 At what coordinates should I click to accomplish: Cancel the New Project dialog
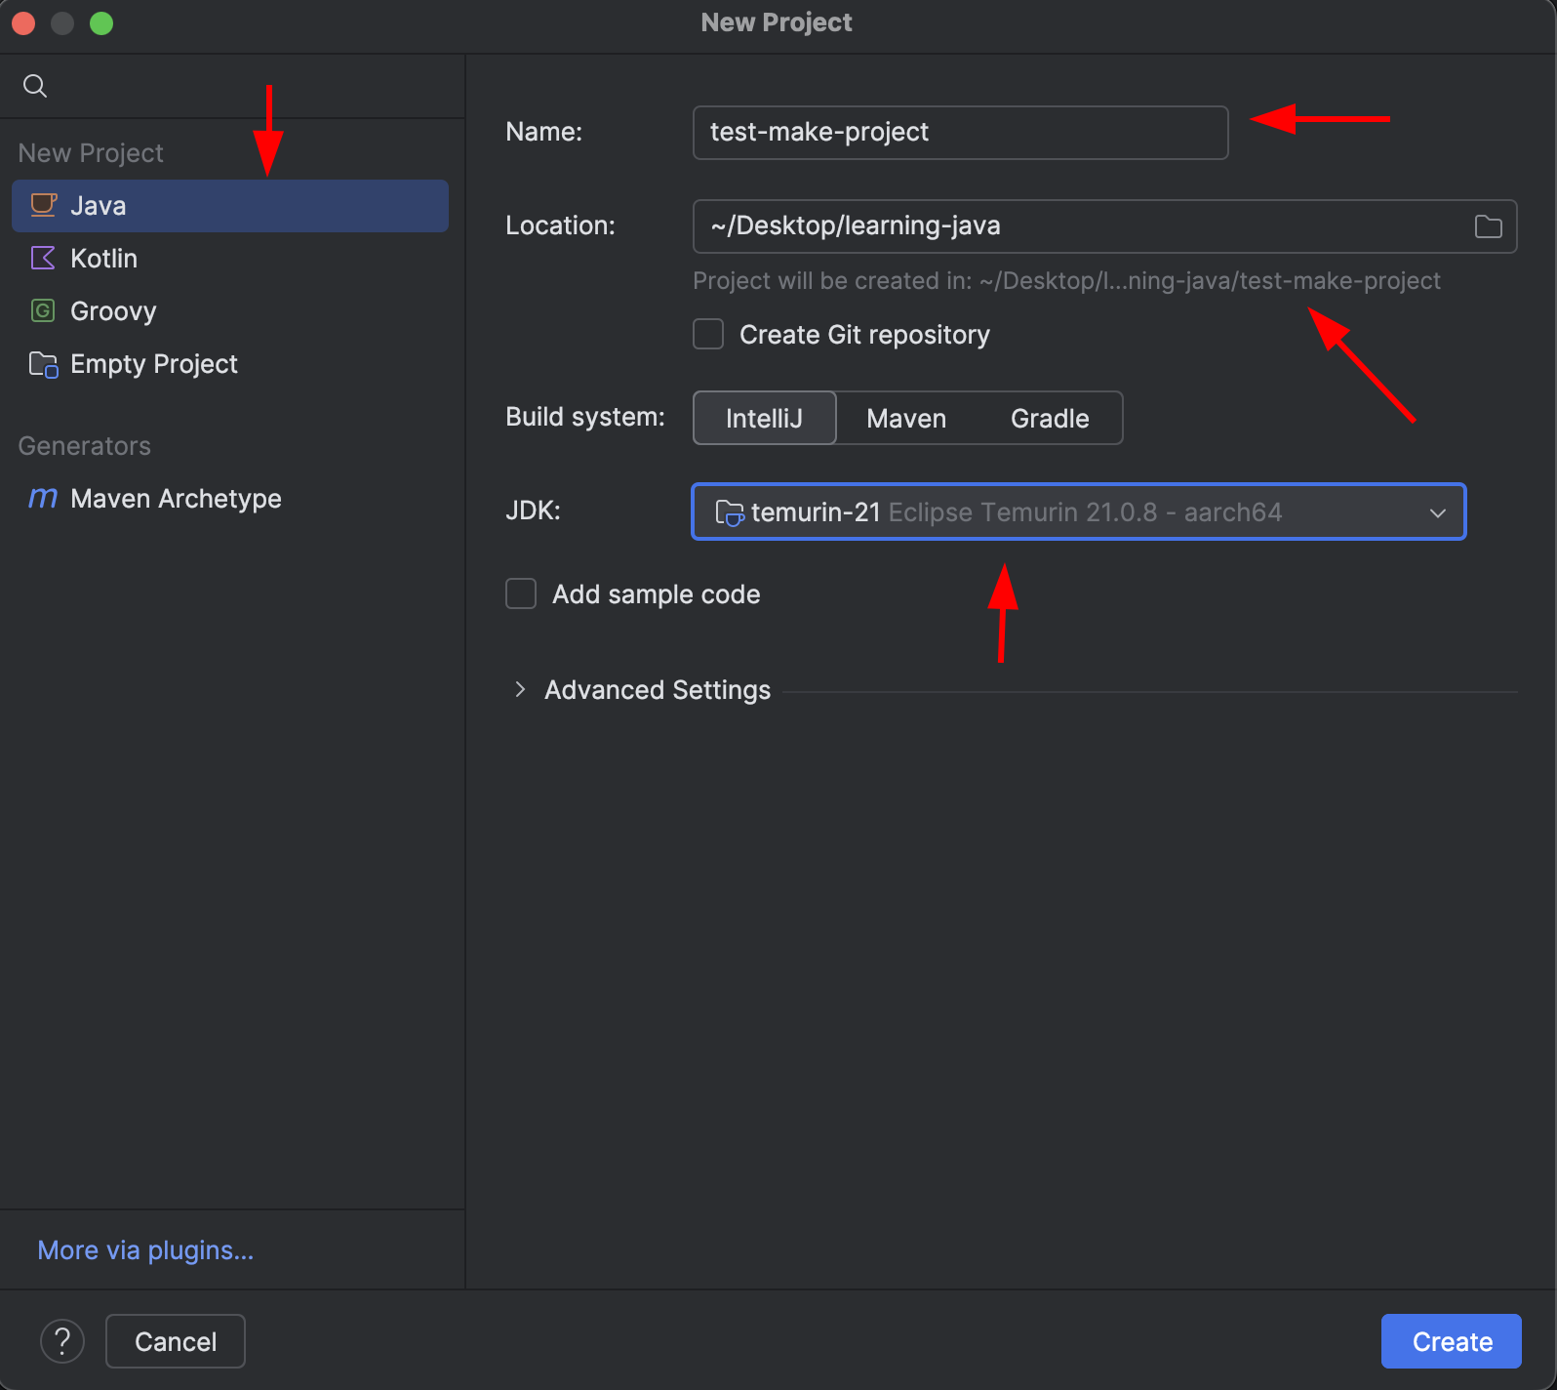click(176, 1341)
